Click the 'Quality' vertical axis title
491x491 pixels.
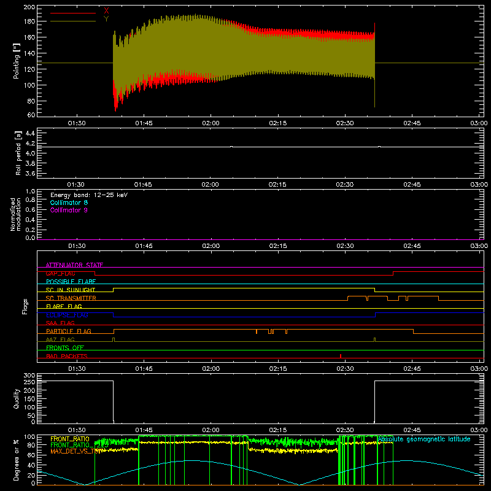point(17,398)
